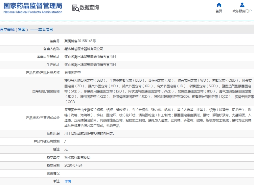Click the 首页 home icon
The image size is (254, 185).
(x=219, y=5)
